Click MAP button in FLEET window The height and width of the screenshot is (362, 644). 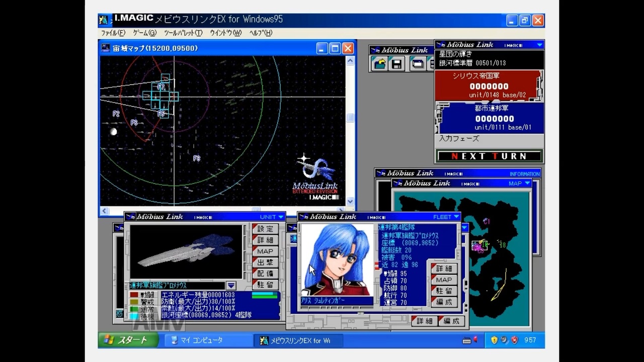coord(444,280)
